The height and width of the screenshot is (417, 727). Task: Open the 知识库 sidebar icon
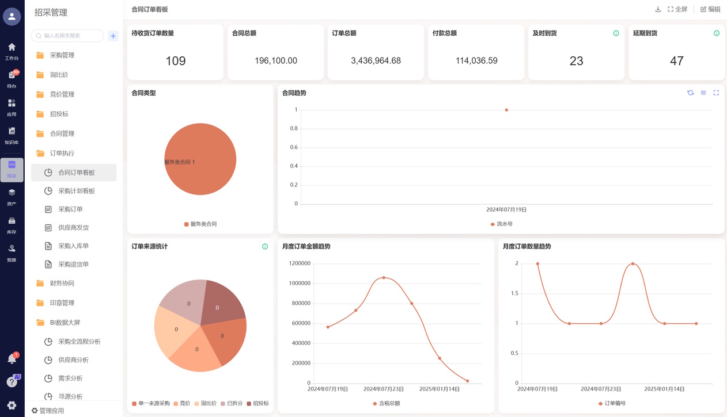[12, 135]
